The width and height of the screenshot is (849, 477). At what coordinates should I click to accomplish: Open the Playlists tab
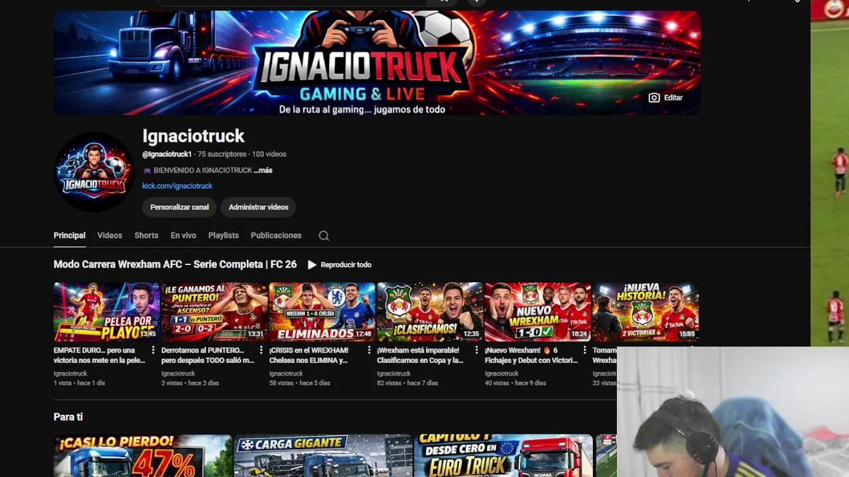[x=224, y=235]
